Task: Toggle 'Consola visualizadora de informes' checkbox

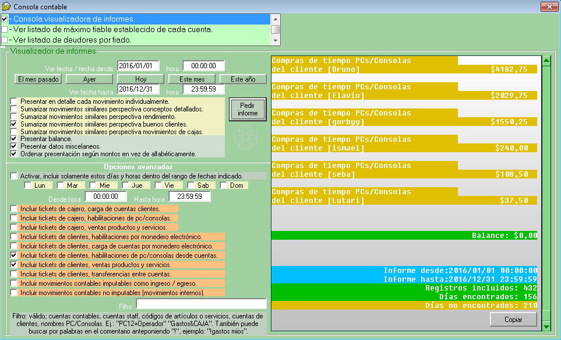Action: coord(4,19)
